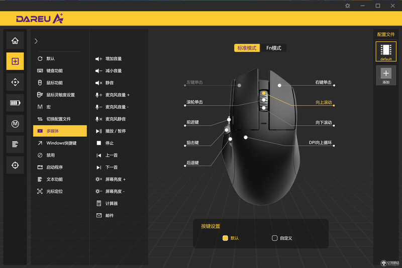Image resolution: width=402 pixels, height=268 pixels.
Task: Open the text lines sidebar page
Action: pos(15,144)
